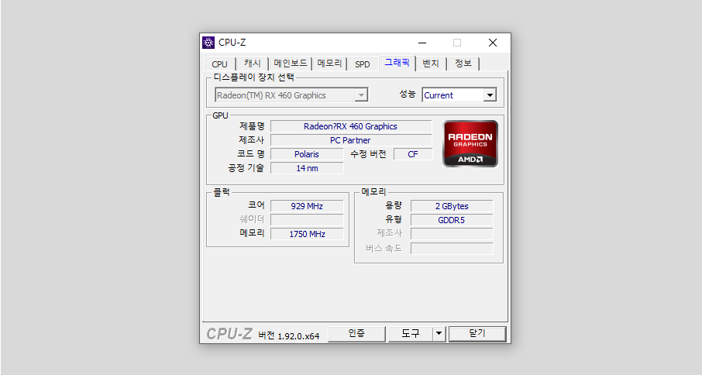The image size is (702, 375).
Task: Open the 메인보드 tab
Action: coord(291,64)
